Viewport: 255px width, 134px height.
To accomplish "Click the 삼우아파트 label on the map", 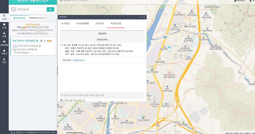I will click(x=163, y=49).
